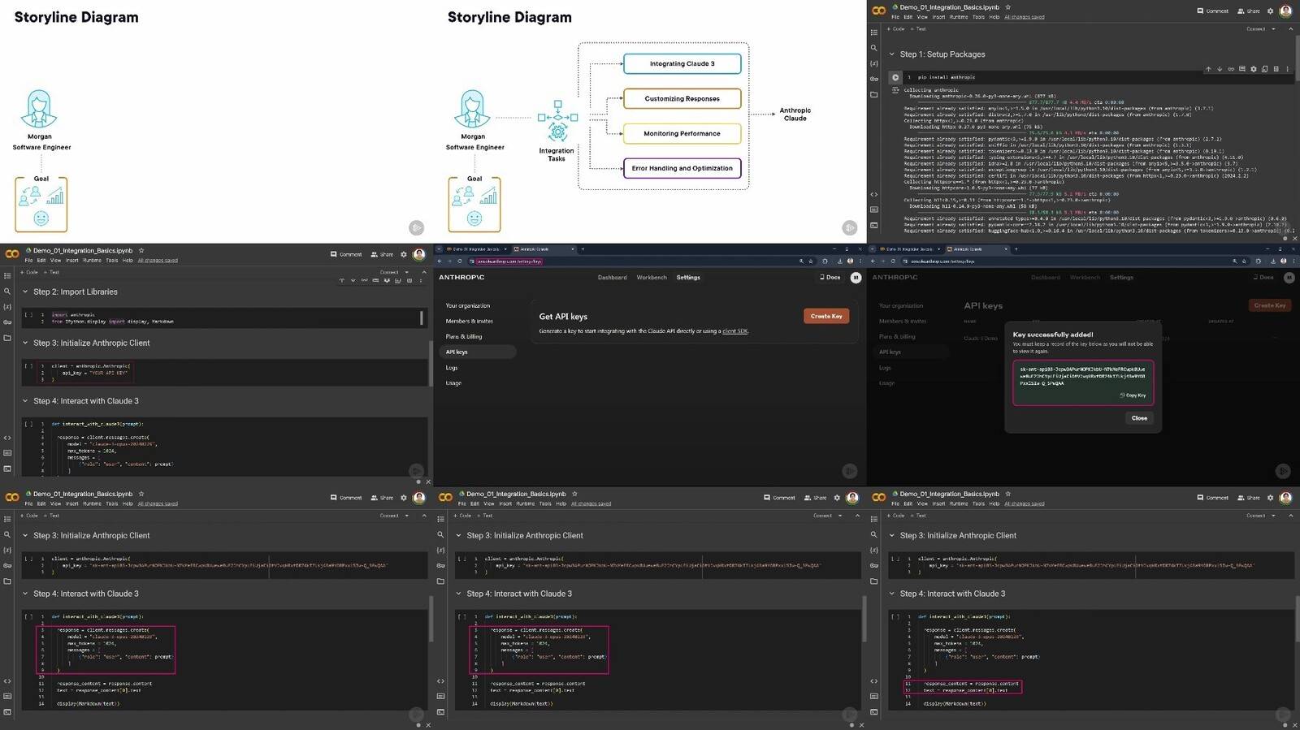Image resolution: width=1300 pixels, height=730 pixels.
Task: Click the All changes saved link in Step 1 notebook
Action: pyautogui.click(x=1025, y=17)
